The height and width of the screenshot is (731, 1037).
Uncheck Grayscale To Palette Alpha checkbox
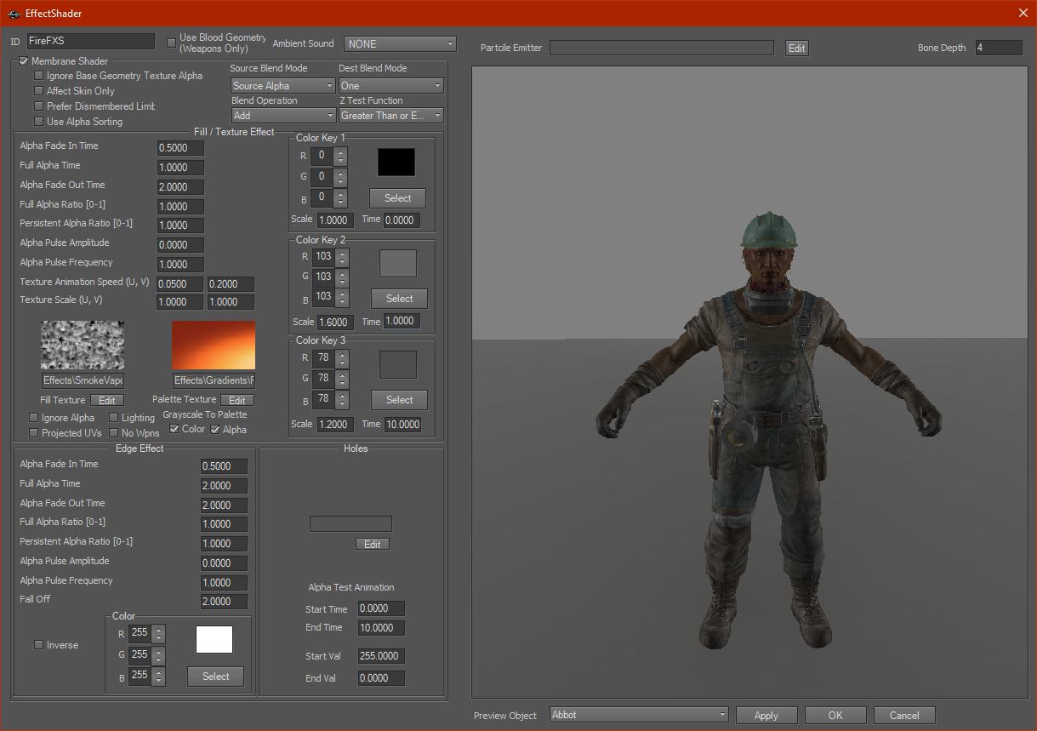tap(214, 429)
